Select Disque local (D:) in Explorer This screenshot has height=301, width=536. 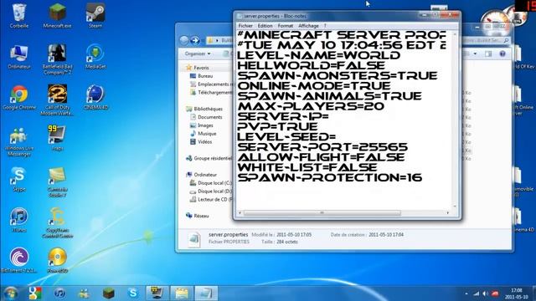coord(211,191)
